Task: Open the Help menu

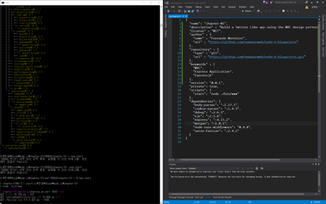Action: 252,7
